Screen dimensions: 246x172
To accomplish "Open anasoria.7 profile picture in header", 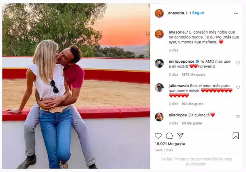I will [159, 13].
